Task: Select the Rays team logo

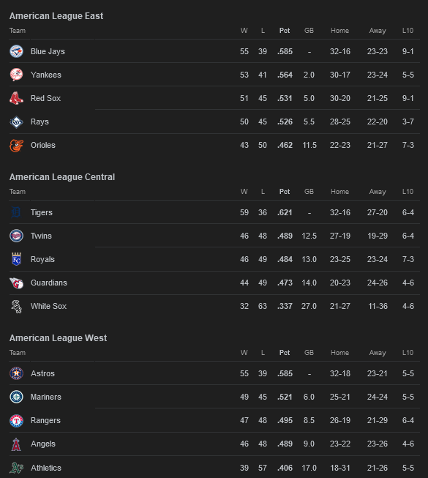Action: [x=16, y=122]
